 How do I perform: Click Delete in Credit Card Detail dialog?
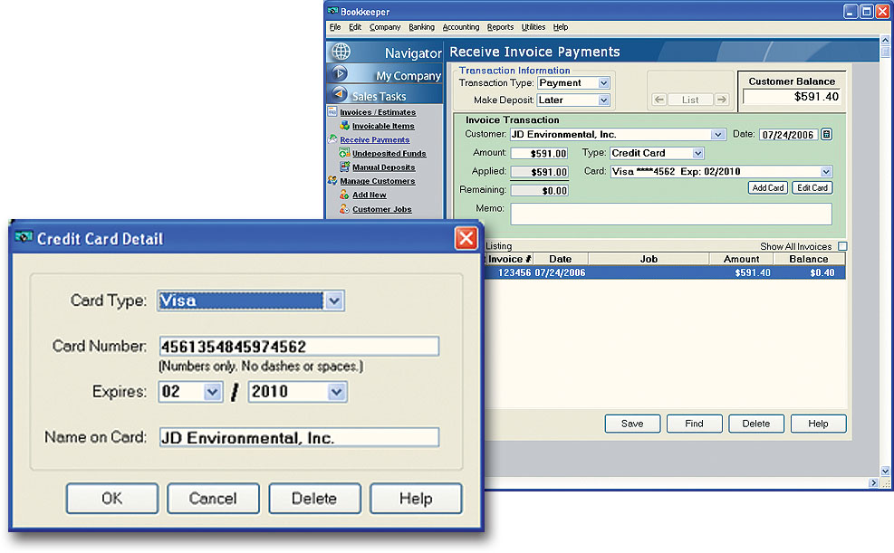tap(314, 499)
